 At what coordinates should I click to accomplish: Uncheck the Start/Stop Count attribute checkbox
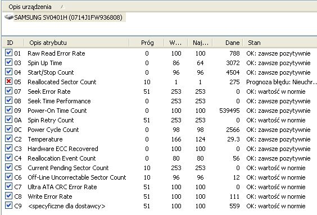pyautogui.click(x=8, y=72)
